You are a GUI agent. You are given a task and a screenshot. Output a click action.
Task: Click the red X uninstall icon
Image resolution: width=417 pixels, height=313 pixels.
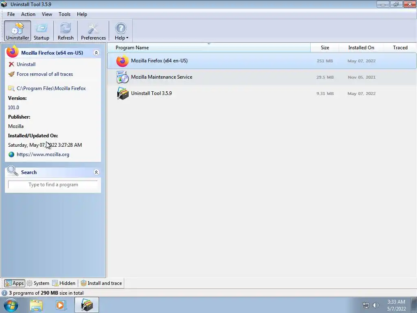(x=11, y=64)
